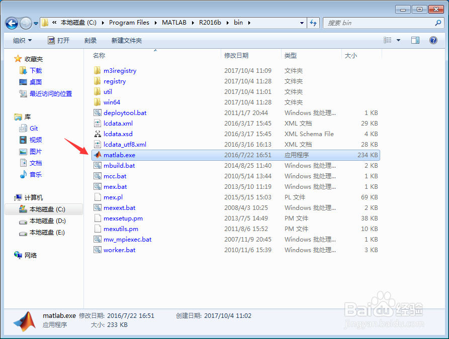Select 计算机 in the navigation pane
Image resolution: width=449 pixels, height=339 pixels.
coord(34,198)
